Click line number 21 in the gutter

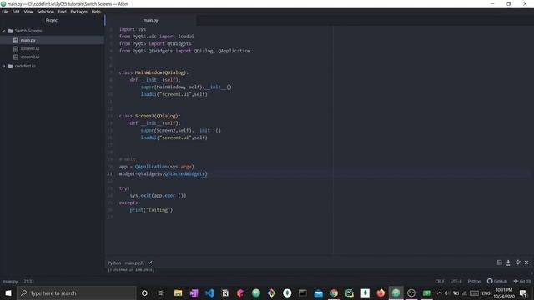coord(109,174)
